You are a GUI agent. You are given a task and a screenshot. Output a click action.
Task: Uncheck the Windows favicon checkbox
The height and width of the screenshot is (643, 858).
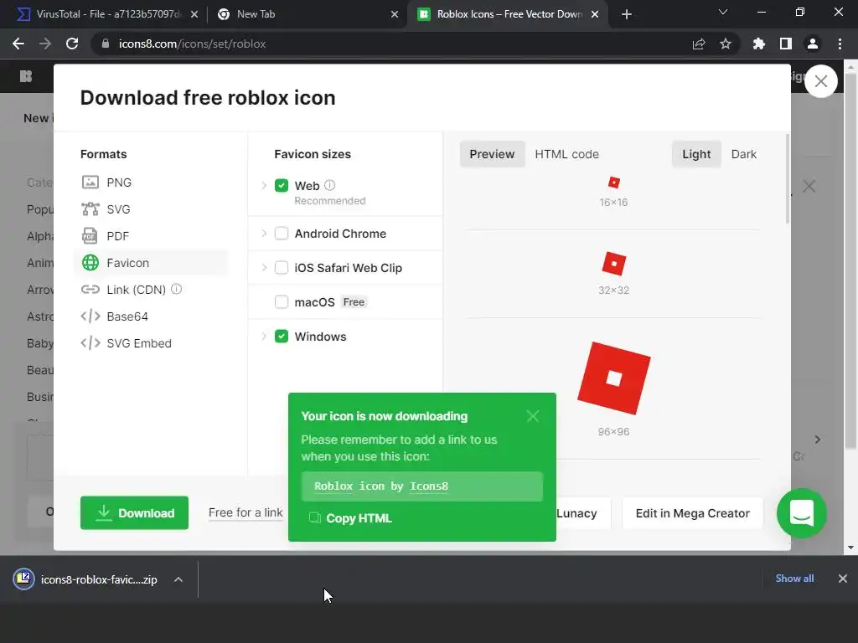click(x=282, y=337)
